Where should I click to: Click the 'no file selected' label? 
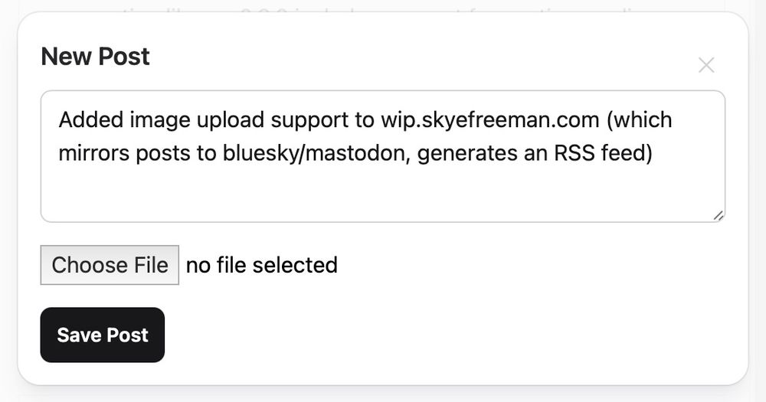pos(261,265)
